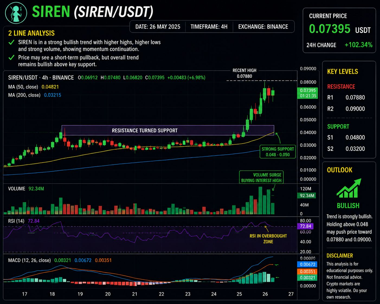Image resolution: width=380 pixels, height=304 pixels.
Task: Click the MA (200, close) indicator label
Action: [x=24, y=95]
